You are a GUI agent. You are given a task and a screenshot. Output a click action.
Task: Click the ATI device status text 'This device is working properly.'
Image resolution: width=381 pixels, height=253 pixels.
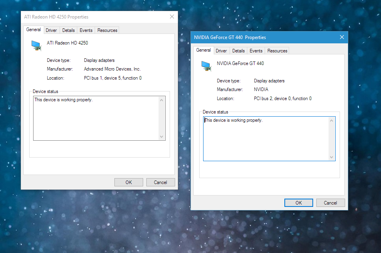tap(64, 100)
